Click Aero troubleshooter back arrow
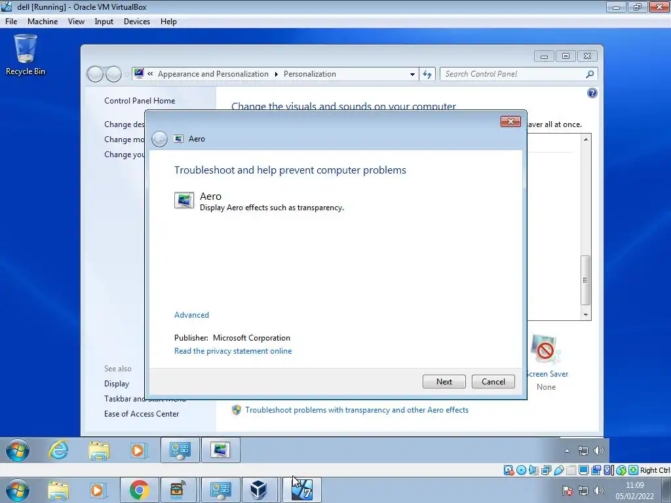 159,139
